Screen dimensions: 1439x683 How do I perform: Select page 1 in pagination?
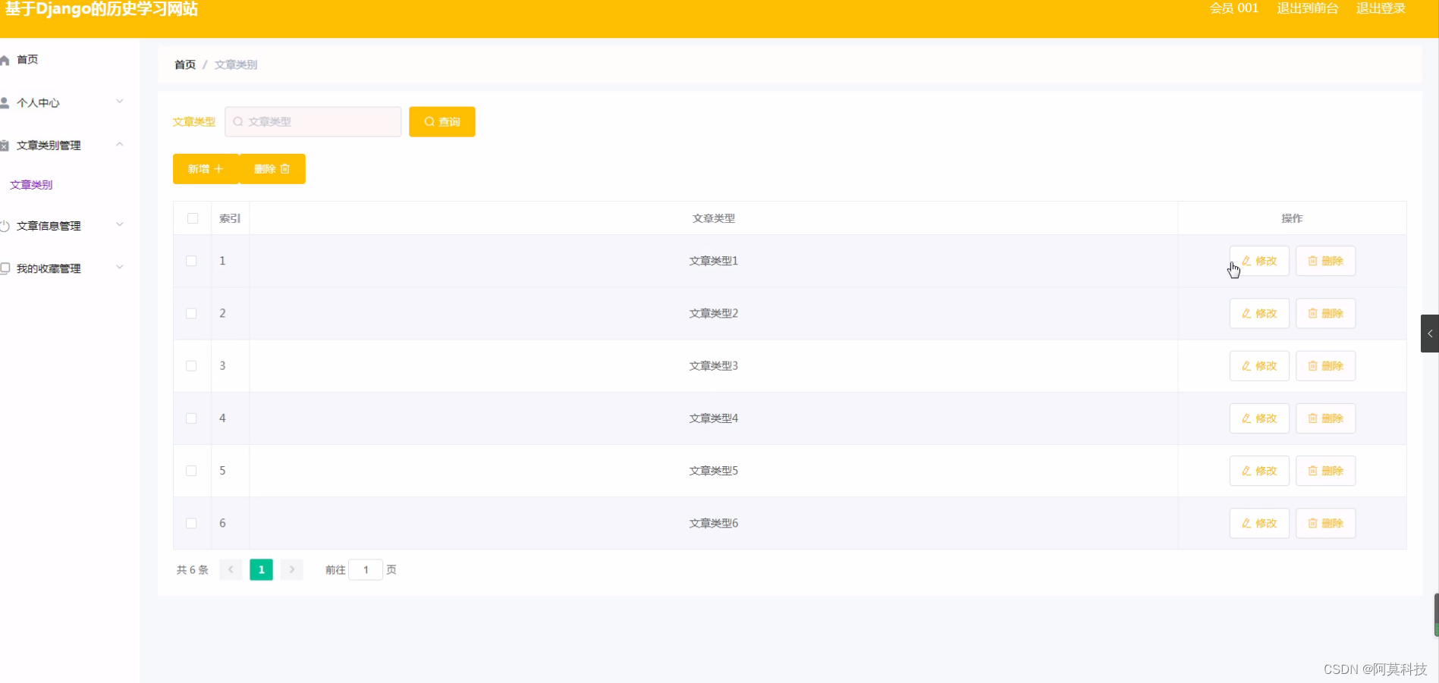pos(262,569)
